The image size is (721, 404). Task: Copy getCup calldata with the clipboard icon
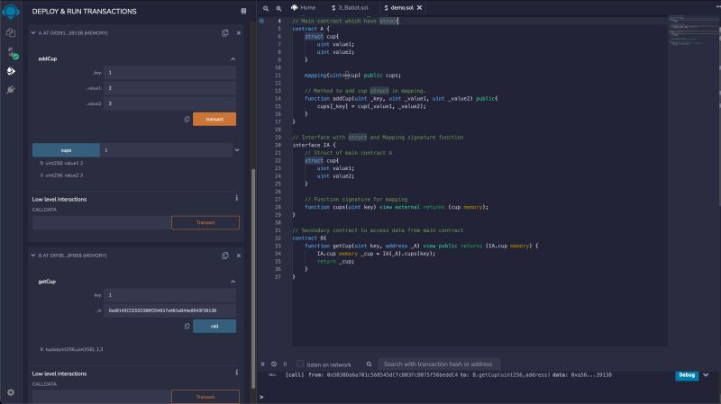click(x=187, y=326)
